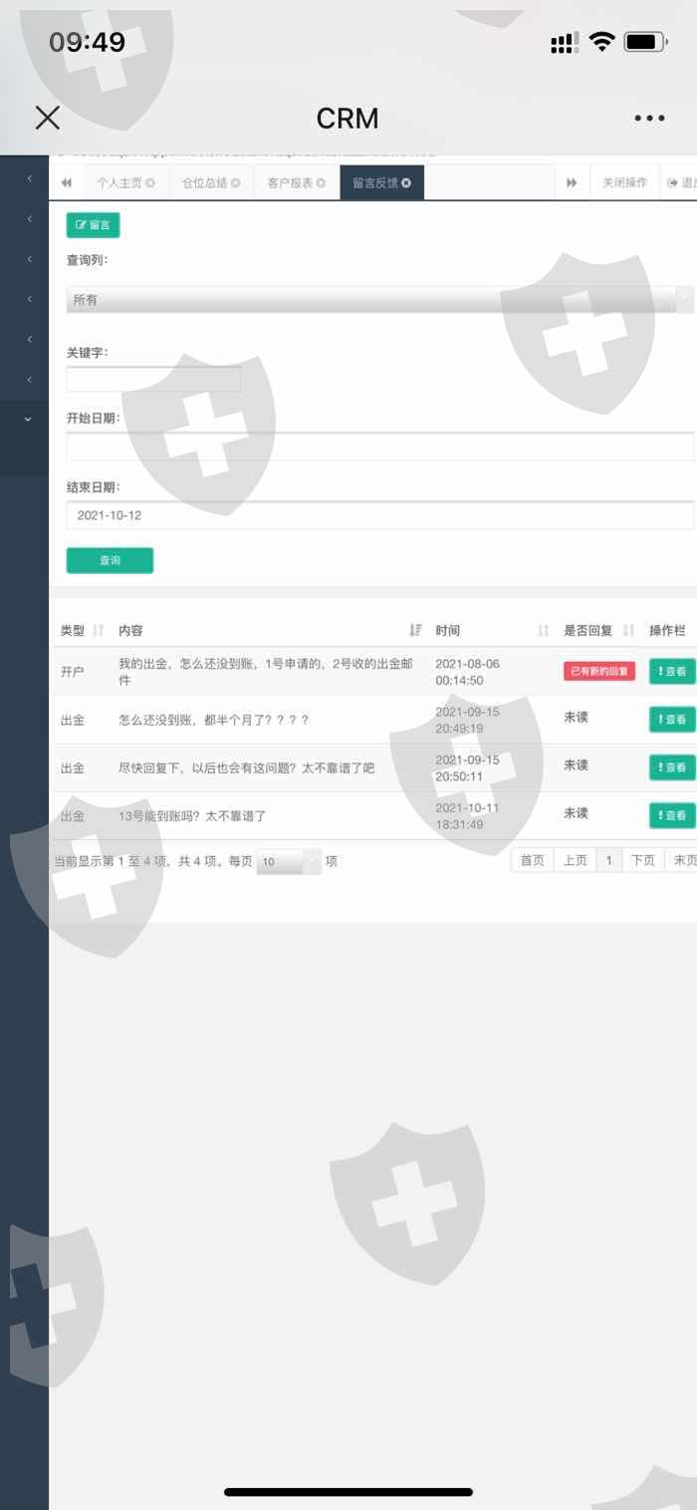View the 开户 message from 2021-08-06
Screen dimensions: 697x1510
[x=672, y=671]
